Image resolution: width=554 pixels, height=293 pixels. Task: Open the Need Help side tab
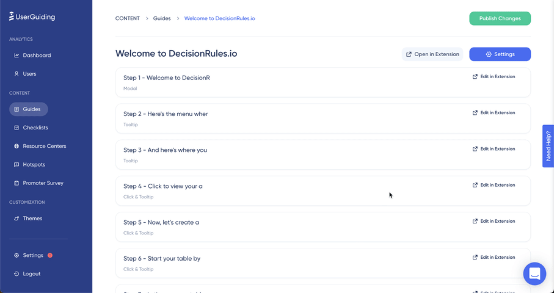coord(549,146)
